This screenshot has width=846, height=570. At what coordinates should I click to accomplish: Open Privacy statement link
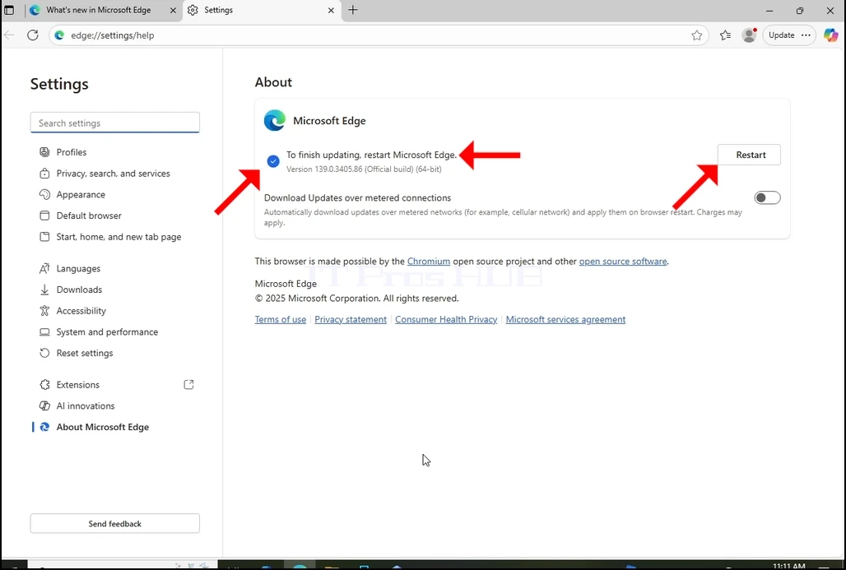click(350, 319)
